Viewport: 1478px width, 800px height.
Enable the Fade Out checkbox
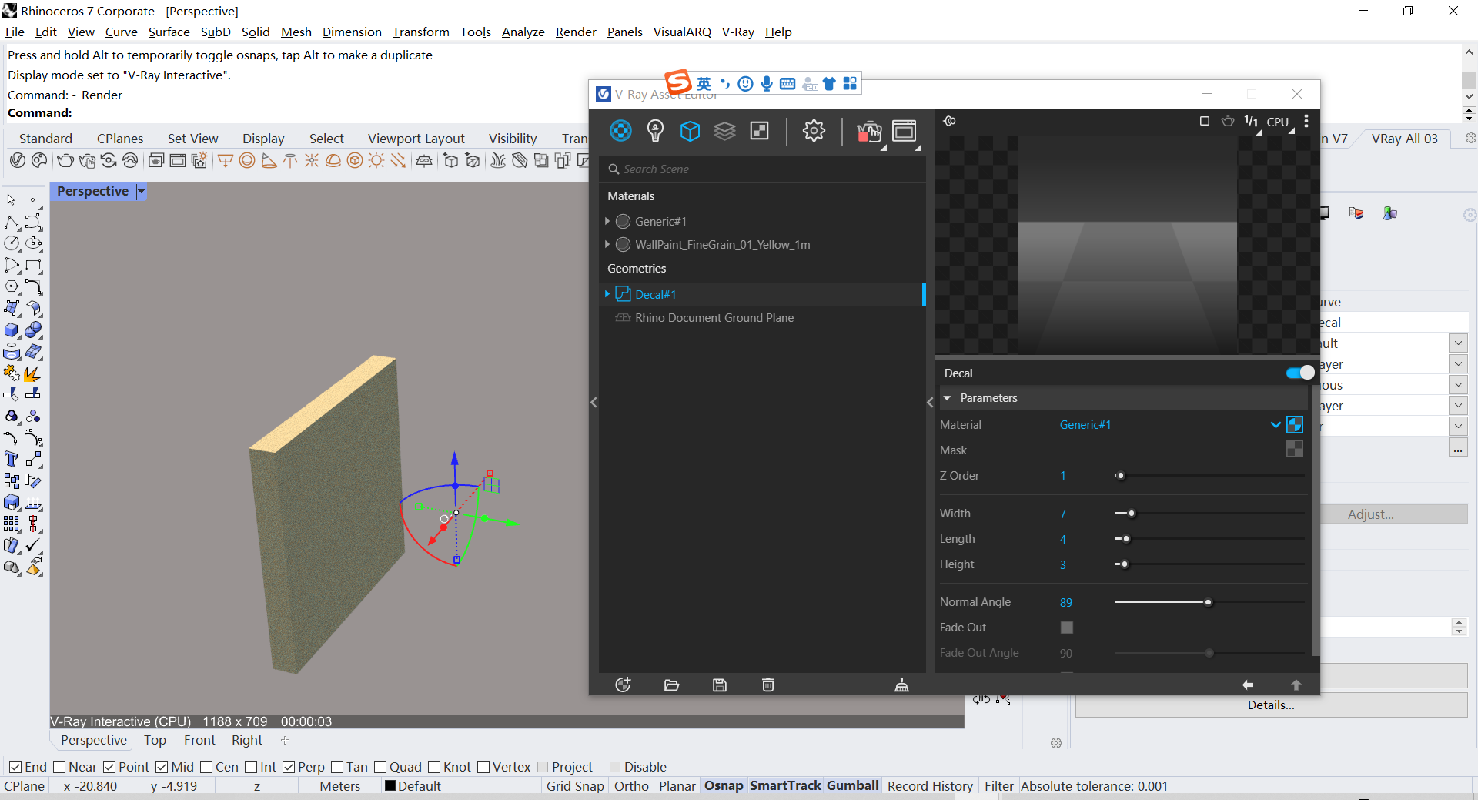pyautogui.click(x=1066, y=628)
